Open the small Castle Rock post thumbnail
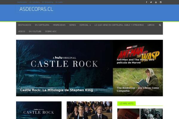179x119 pixels. click(x=39, y=110)
